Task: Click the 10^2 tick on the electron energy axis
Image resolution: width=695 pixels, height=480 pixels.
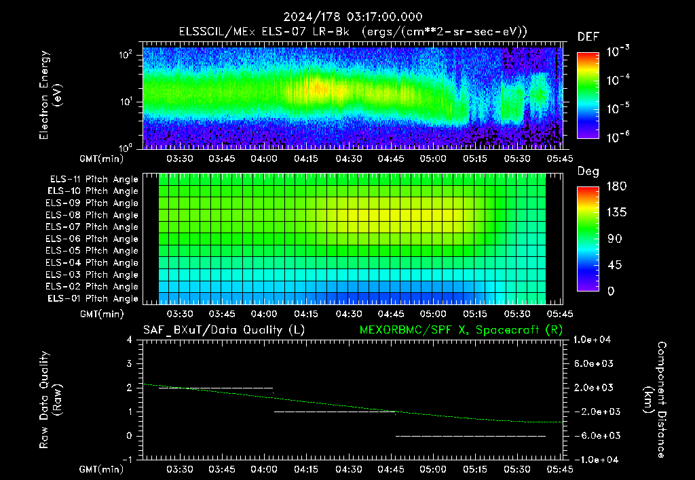Action: tap(126, 55)
